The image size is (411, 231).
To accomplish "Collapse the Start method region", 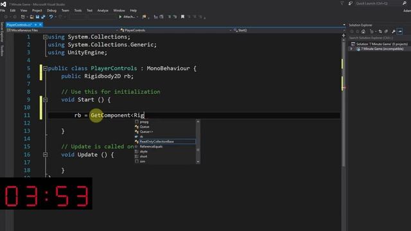I will tap(45, 100).
